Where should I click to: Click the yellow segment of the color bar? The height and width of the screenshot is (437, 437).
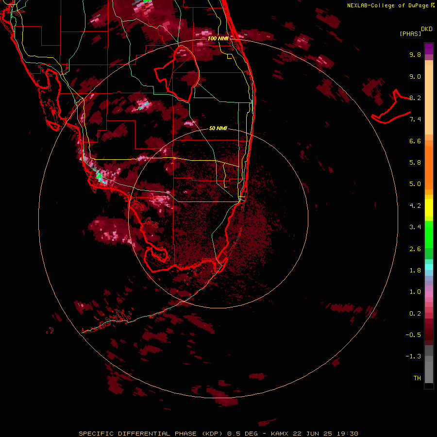pos(429,208)
